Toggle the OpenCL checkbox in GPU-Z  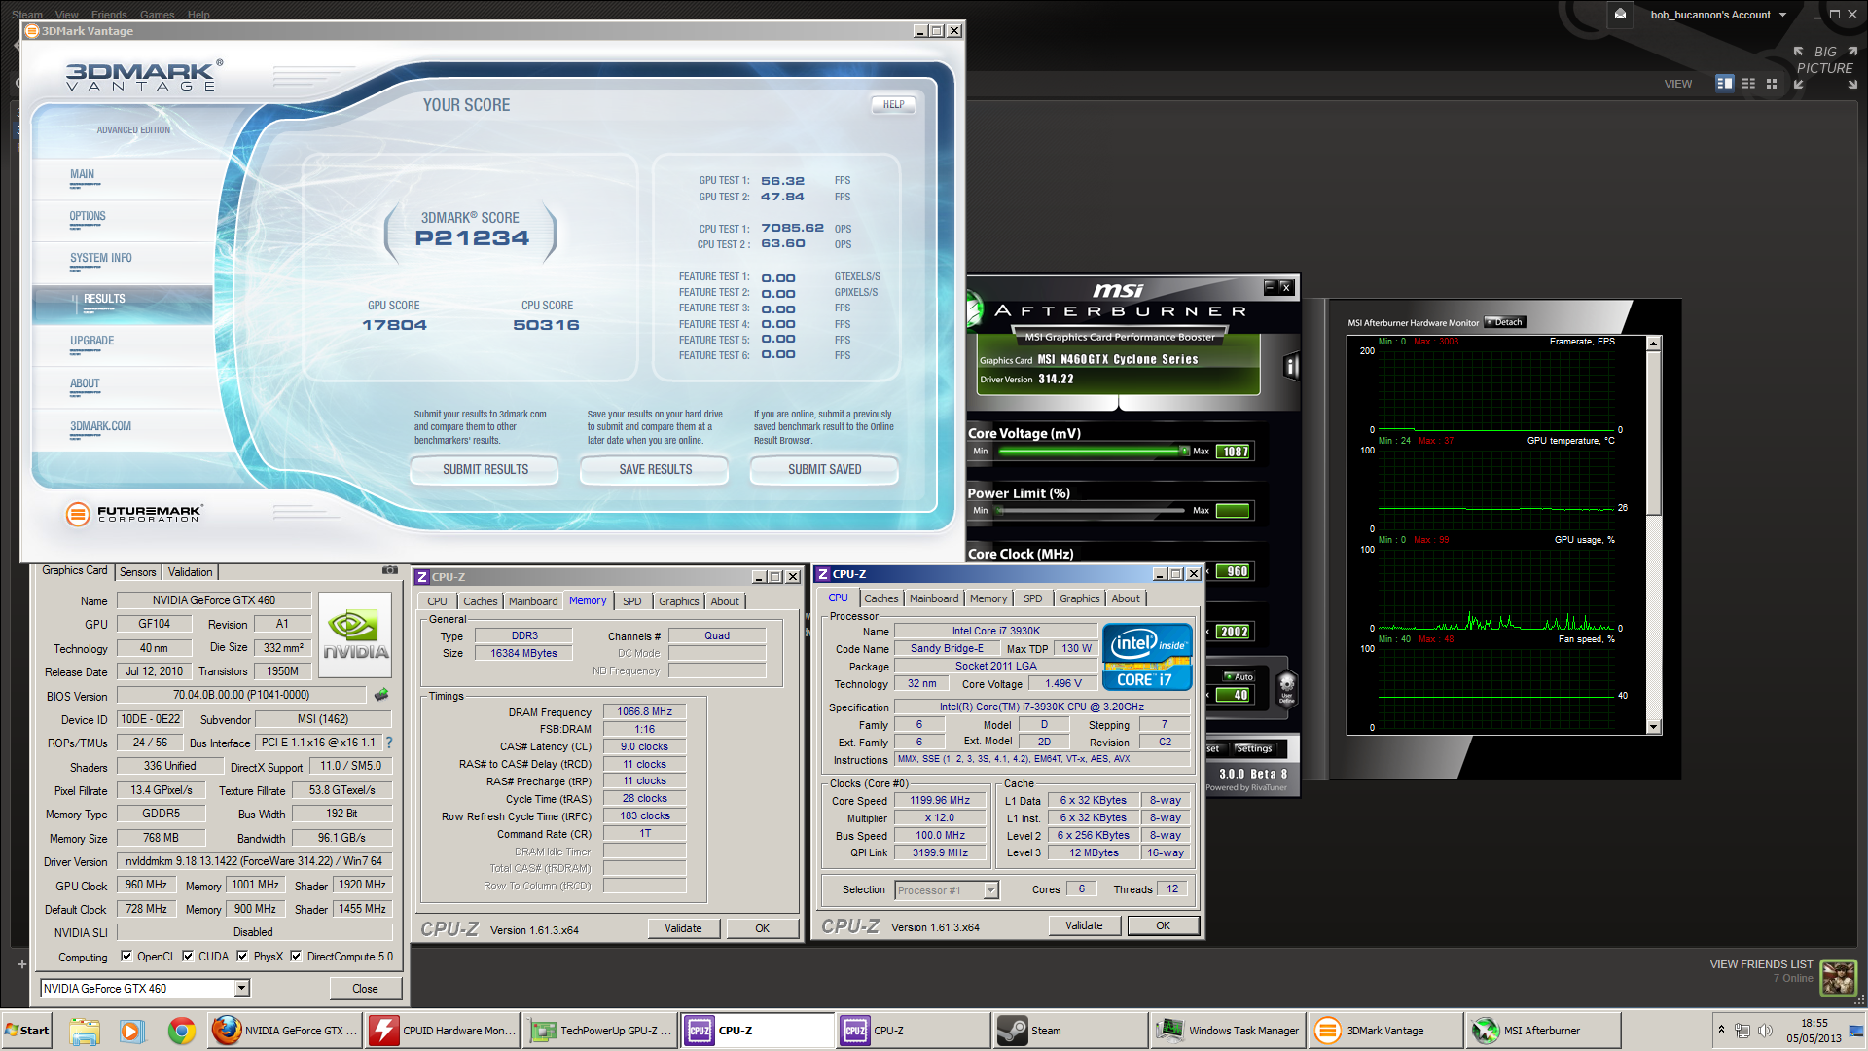point(126,957)
